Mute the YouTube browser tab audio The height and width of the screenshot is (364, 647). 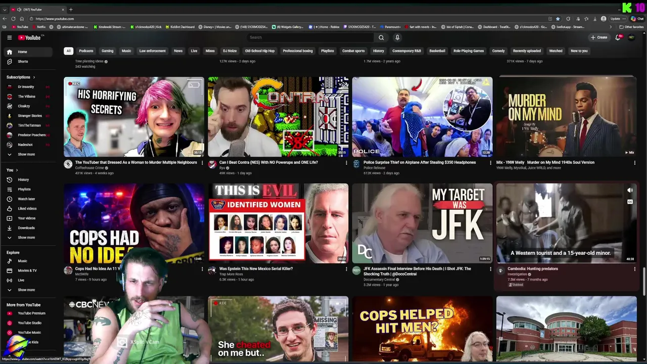coord(19,10)
